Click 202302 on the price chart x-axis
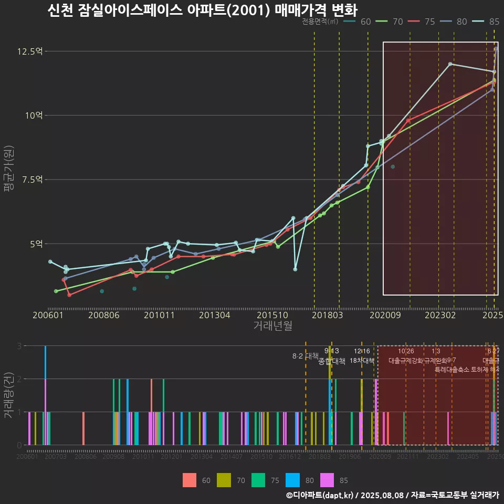The height and width of the screenshot is (504, 504). (440, 315)
